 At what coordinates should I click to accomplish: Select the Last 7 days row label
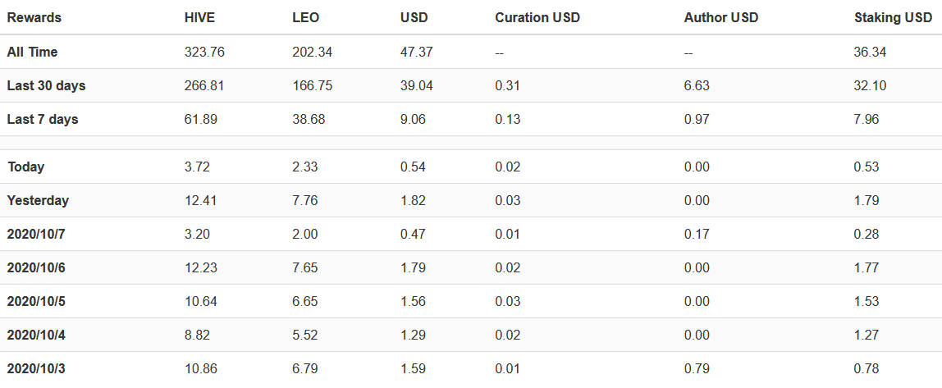pyautogui.click(x=43, y=120)
